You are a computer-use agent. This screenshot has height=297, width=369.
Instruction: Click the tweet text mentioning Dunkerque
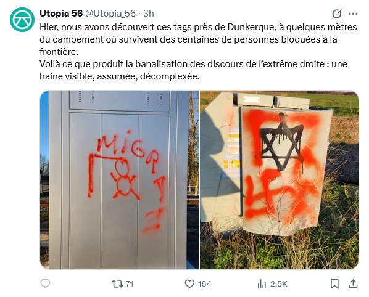coord(198,39)
